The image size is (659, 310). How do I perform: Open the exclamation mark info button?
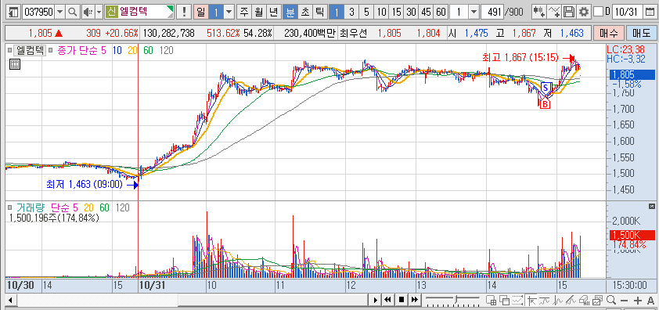pos(184,12)
